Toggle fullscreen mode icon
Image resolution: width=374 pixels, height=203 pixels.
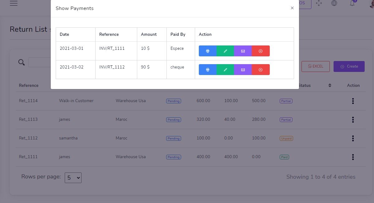319,3
